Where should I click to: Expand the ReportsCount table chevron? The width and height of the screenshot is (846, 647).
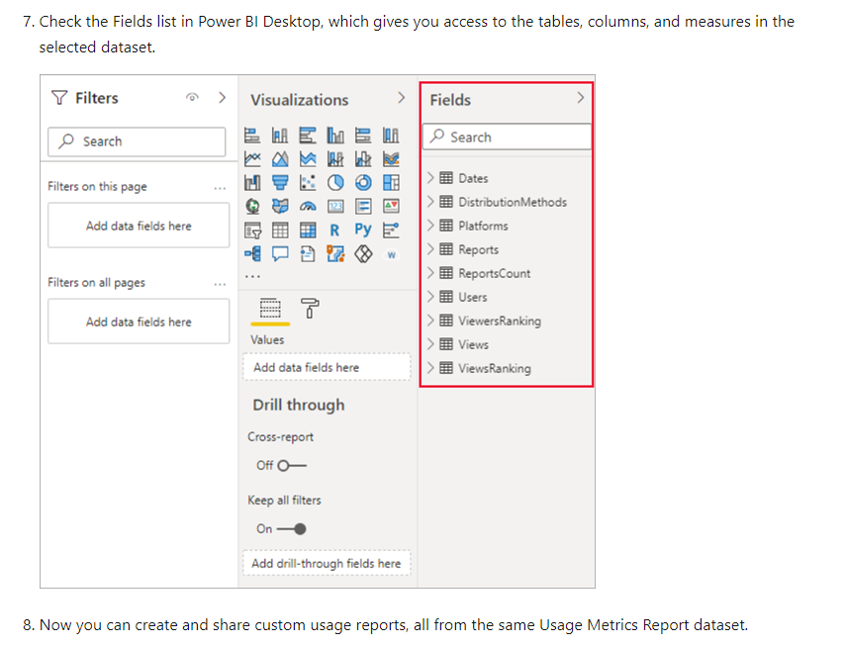coord(430,272)
